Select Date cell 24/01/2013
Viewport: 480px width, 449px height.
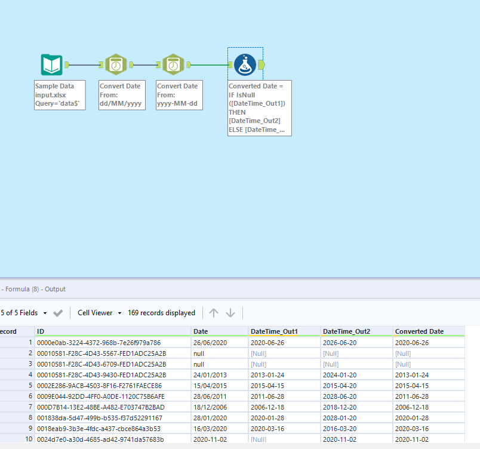[220, 374]
